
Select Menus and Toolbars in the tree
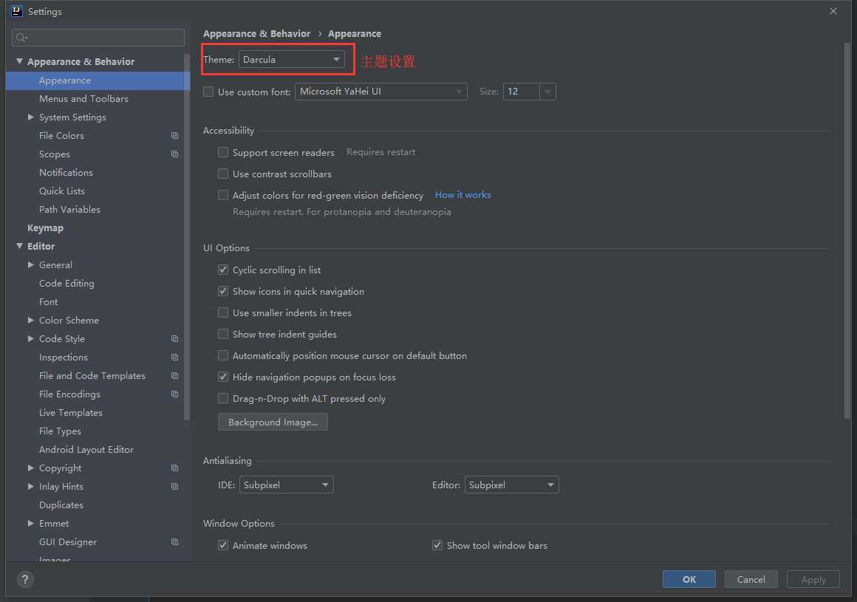(83, 99)
